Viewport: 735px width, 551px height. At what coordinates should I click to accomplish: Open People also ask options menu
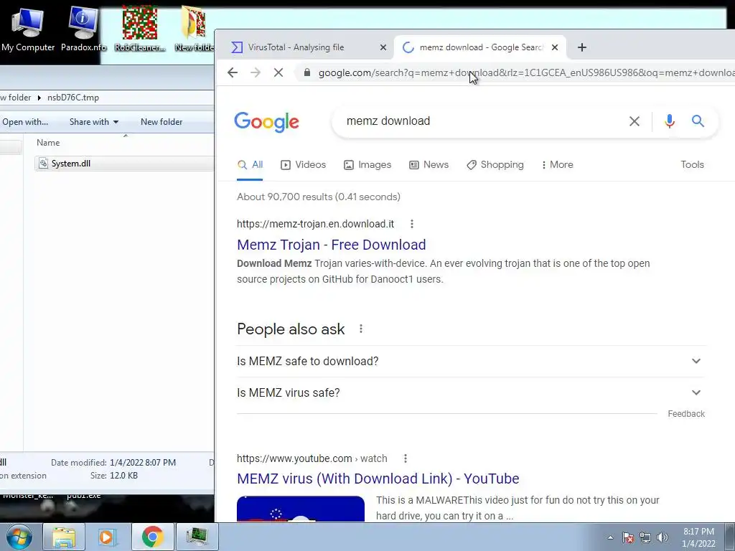360,329
